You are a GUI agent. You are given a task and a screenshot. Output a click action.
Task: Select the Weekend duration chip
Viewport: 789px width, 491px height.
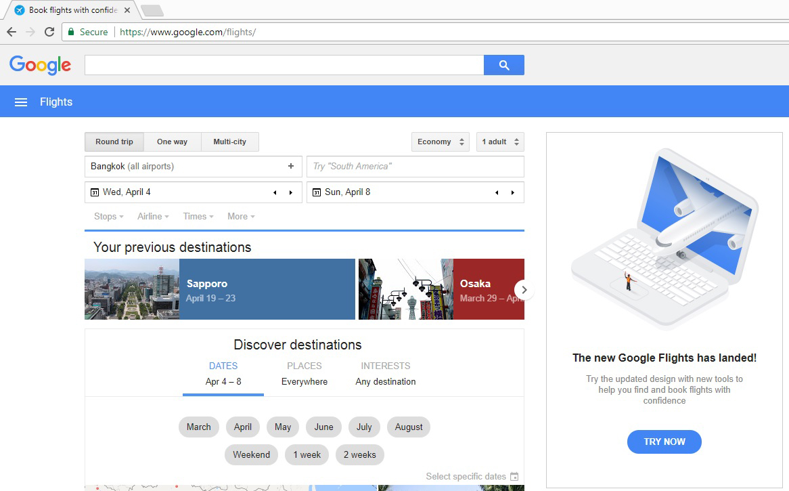click(251, 454)
